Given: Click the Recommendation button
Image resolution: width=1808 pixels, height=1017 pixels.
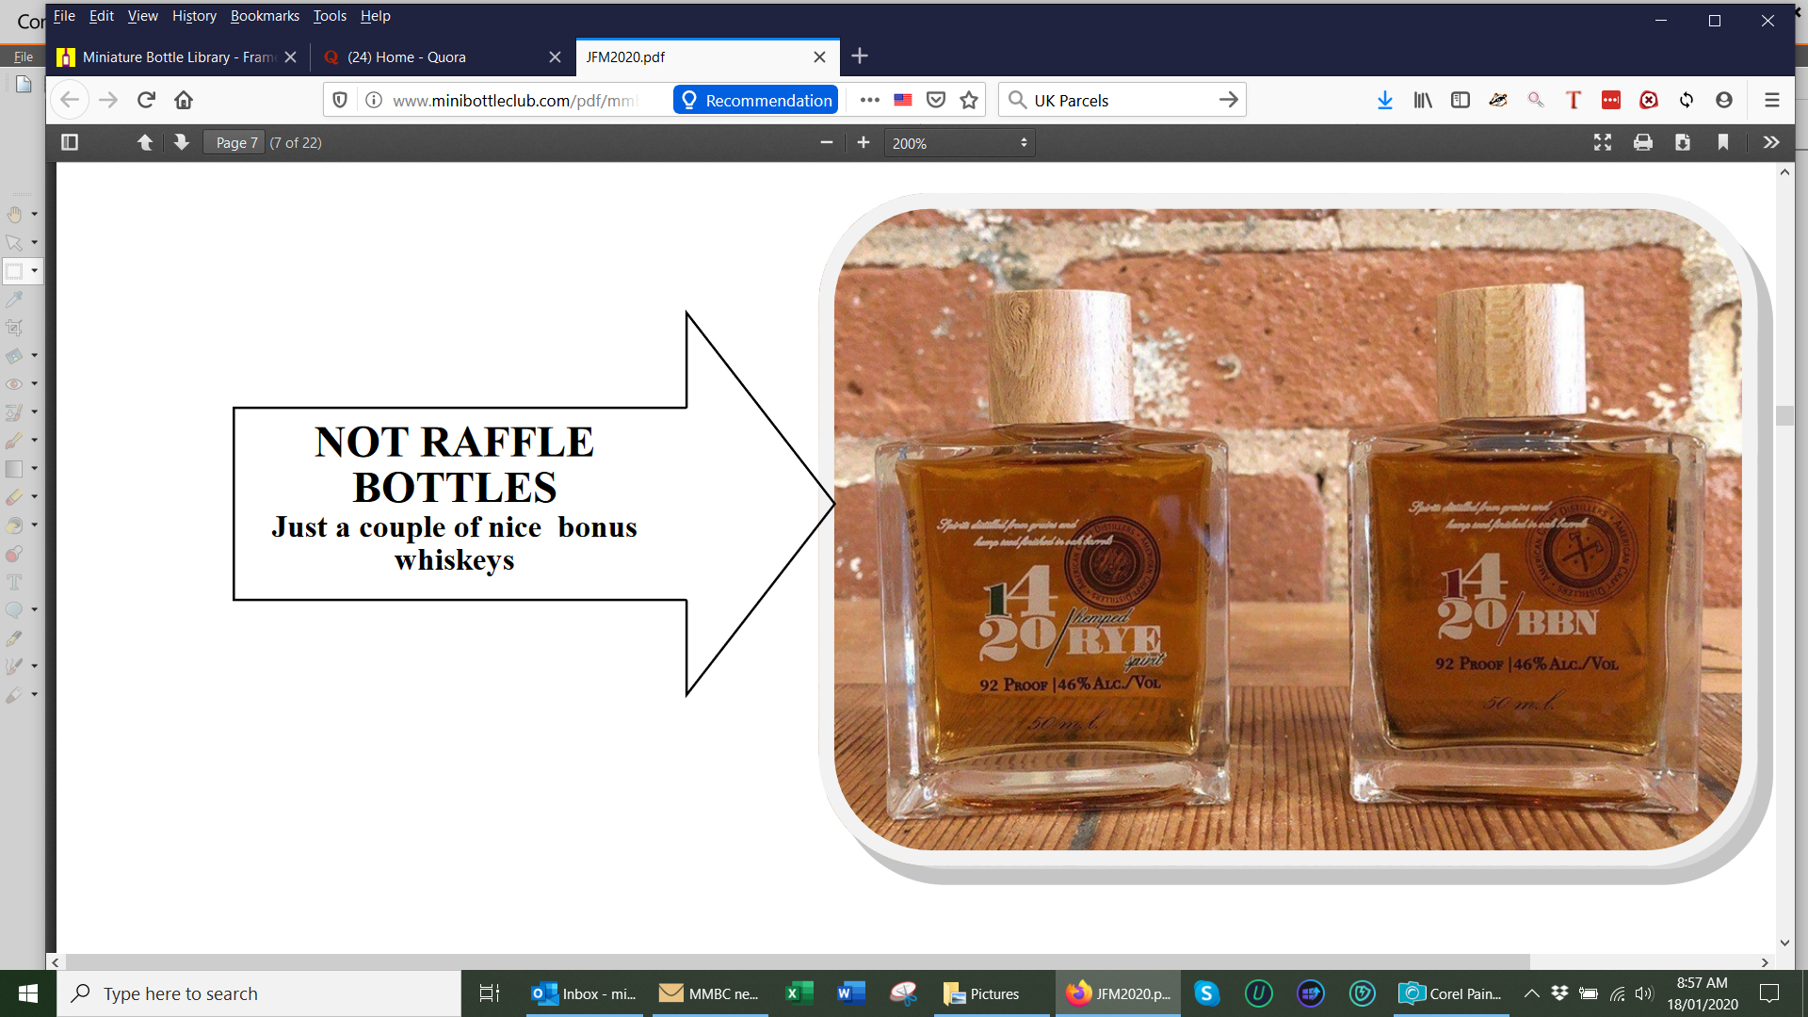Looking at the screenshot, I should point(756,100).
